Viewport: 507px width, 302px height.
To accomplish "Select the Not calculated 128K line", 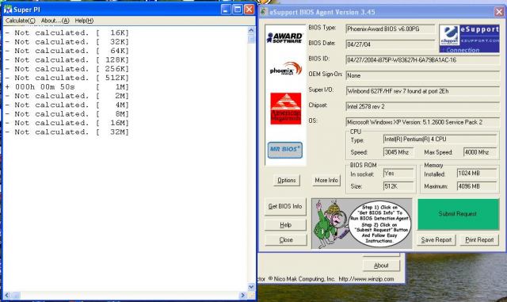I will coord(67,60).
